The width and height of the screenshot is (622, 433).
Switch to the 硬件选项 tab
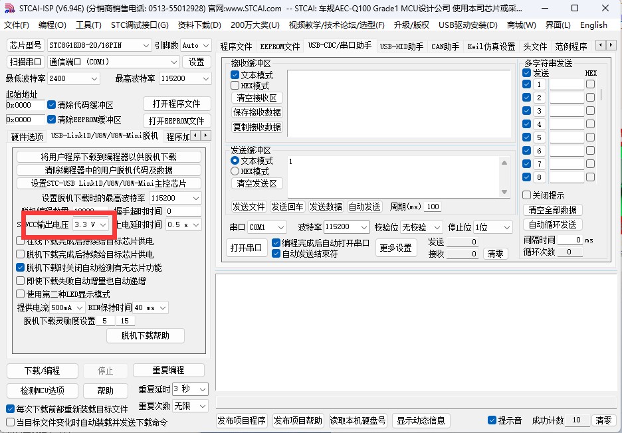tap(27, 137)
